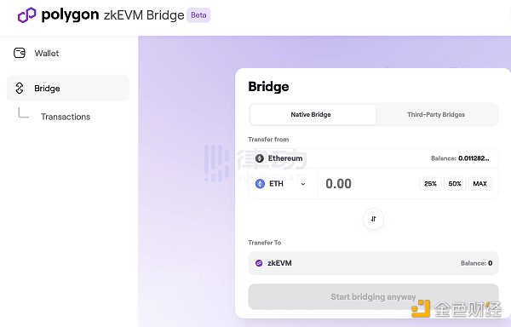
Task: Set amount to 50%
Action: tap(455, 184)
